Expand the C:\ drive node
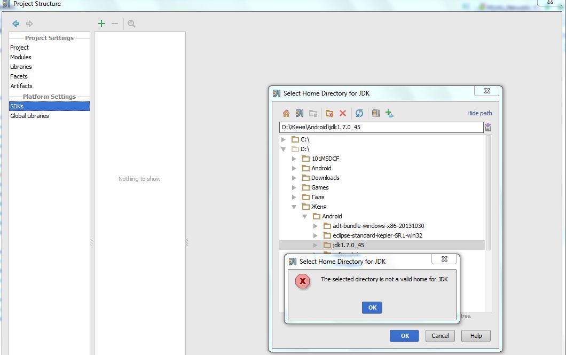The image size is (566, 355). click(x=284, y=140)
